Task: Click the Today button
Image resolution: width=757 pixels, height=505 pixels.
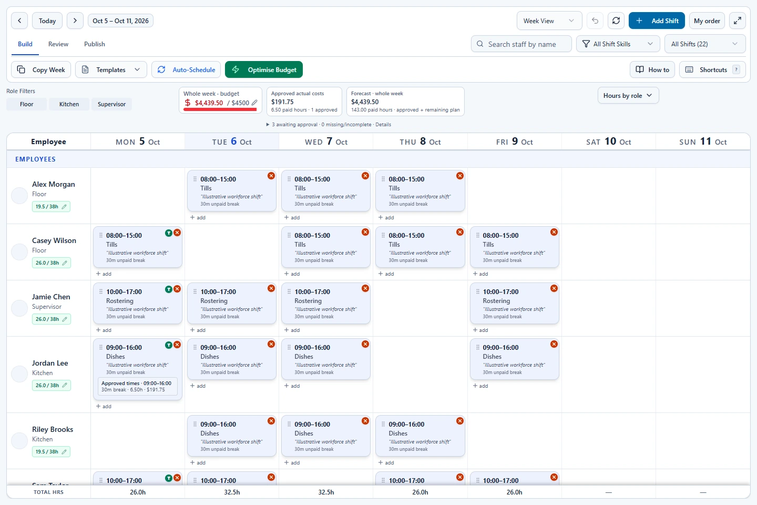Action: pyautogui.click(x=47, y=21)
